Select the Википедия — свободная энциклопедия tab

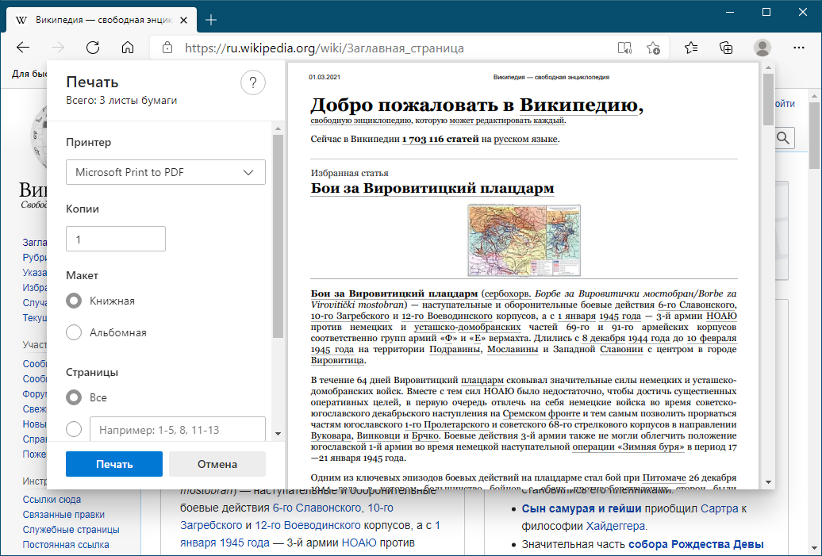102,20
